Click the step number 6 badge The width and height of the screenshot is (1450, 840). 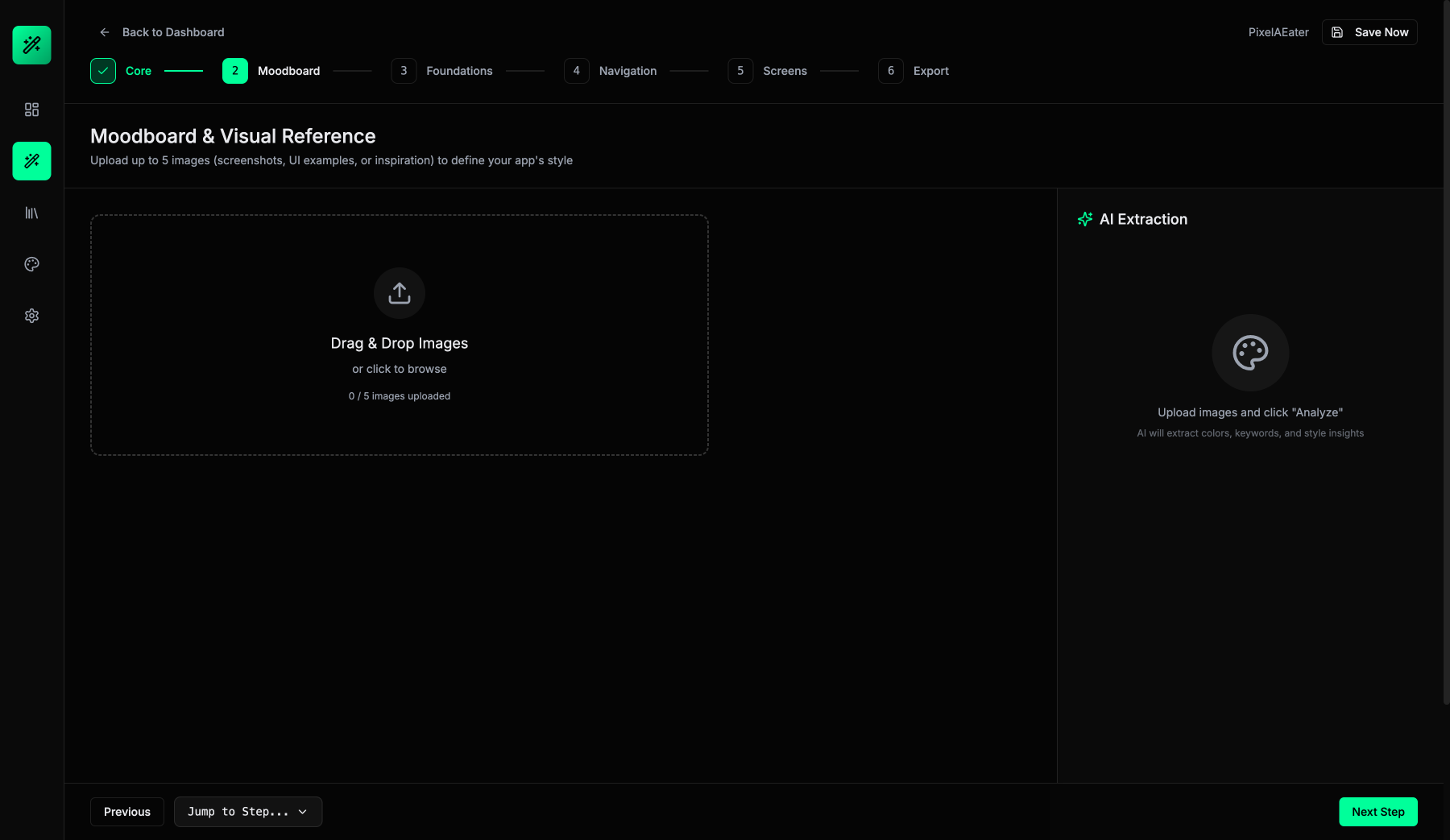coord(891,71)
